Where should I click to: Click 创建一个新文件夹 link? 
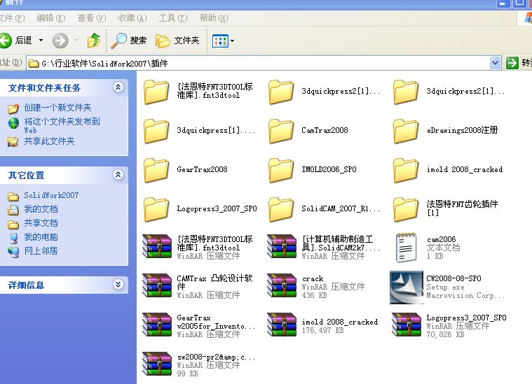tap(57, 108)
